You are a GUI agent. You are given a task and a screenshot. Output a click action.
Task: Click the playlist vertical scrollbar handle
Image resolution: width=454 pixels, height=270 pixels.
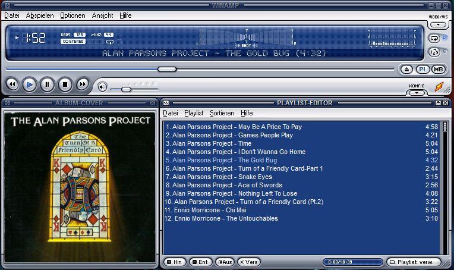click(445, 127)
